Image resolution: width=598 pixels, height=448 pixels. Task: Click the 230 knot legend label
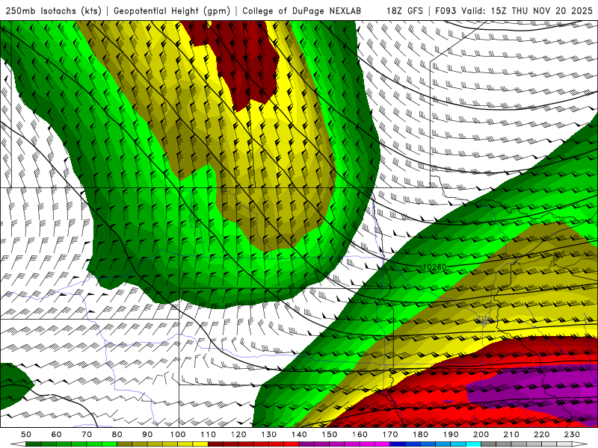572,435
